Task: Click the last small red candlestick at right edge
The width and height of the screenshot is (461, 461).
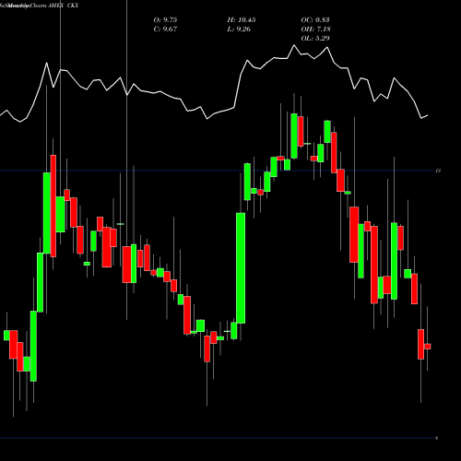Action: (x=428, y=347)
